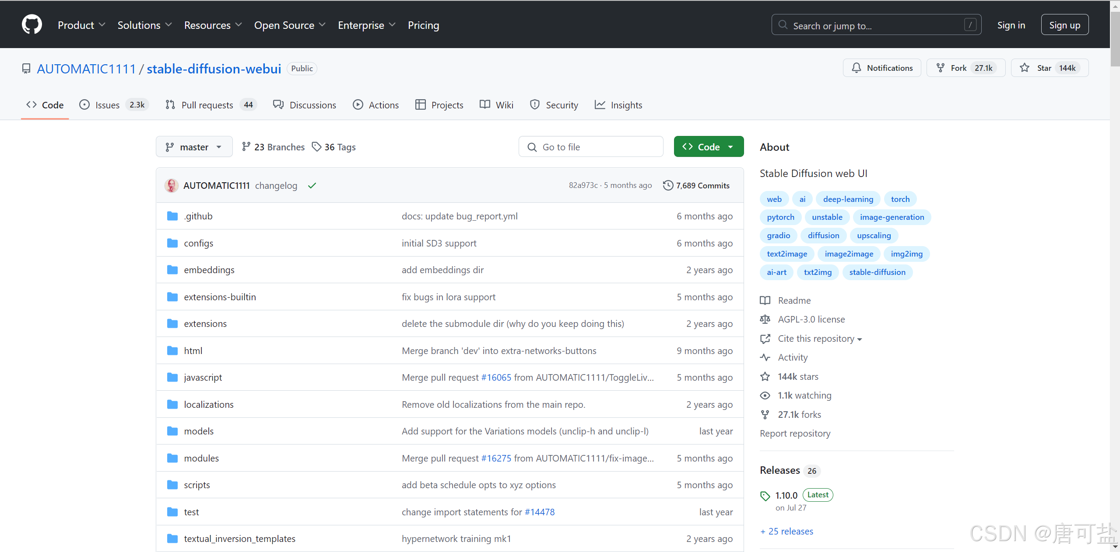Click the AUTOMATIC1111 owner name link

pos(86,69)
